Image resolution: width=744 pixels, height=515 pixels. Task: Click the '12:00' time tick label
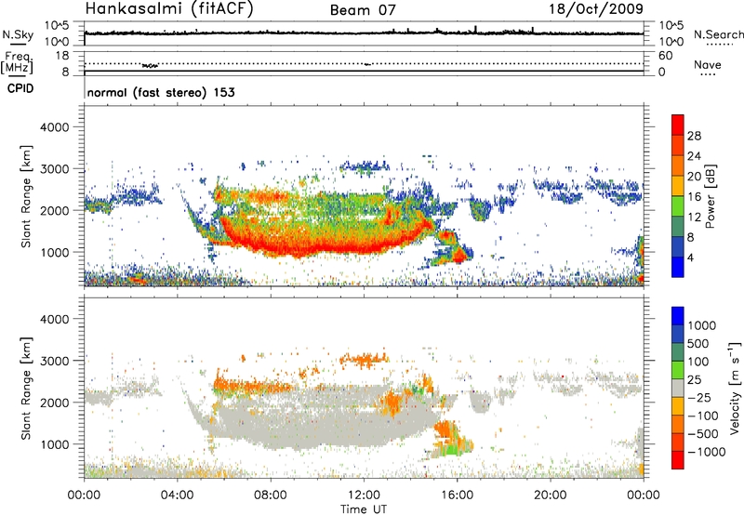tap(364, 495)
